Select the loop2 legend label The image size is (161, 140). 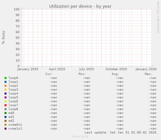point(13,86)
